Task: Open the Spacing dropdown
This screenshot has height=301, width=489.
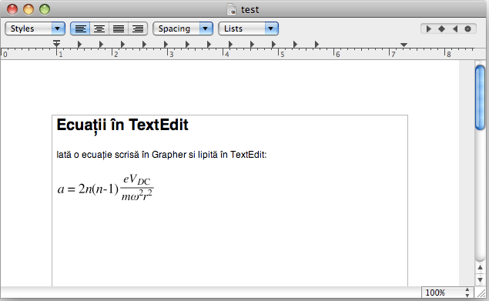Action: point(183,28)
